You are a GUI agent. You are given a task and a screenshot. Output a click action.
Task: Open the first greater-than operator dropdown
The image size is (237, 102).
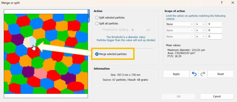coord(200,24)
